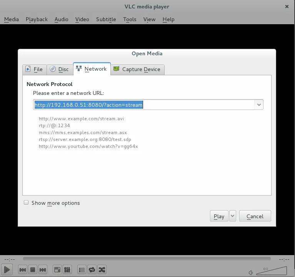Expand the network URL history dropdown
Image resolution: width=295 pixels, height=277 pixels.
tap(259, 104)
